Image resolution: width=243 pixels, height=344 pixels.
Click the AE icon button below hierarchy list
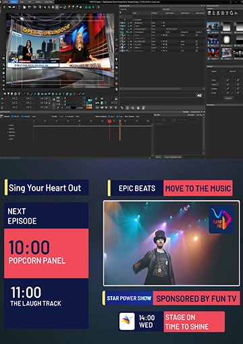(x=199, y=95)
